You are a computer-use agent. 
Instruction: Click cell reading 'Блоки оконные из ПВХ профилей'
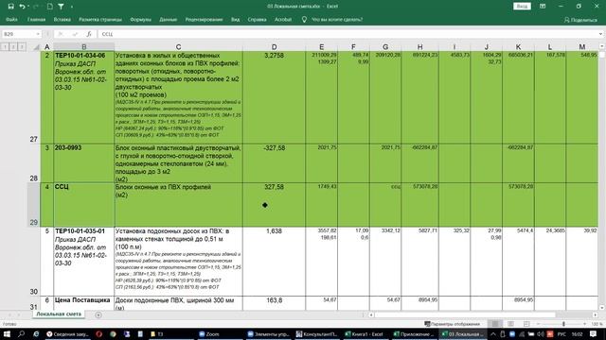coord(178,205)
